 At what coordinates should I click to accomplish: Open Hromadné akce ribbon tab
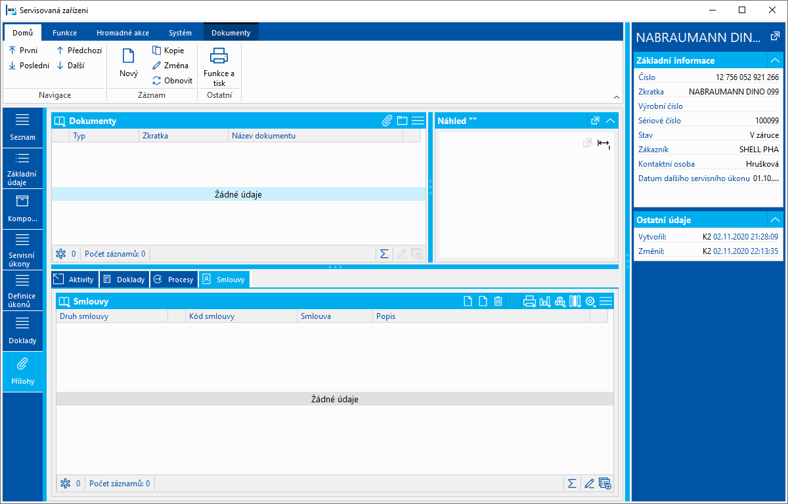point(123,33)
